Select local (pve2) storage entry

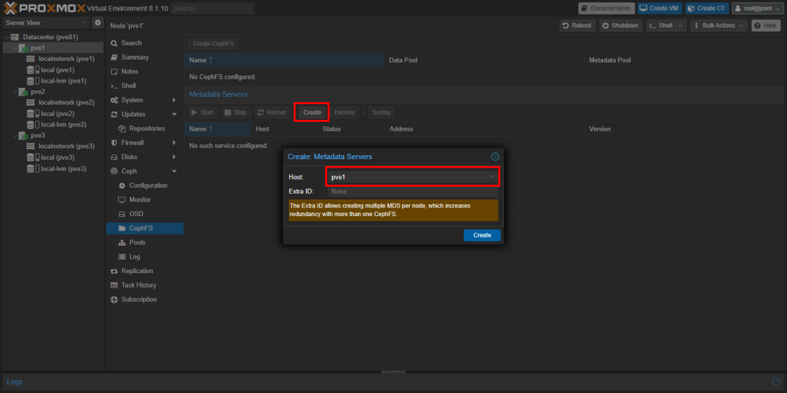pos(57,113)
